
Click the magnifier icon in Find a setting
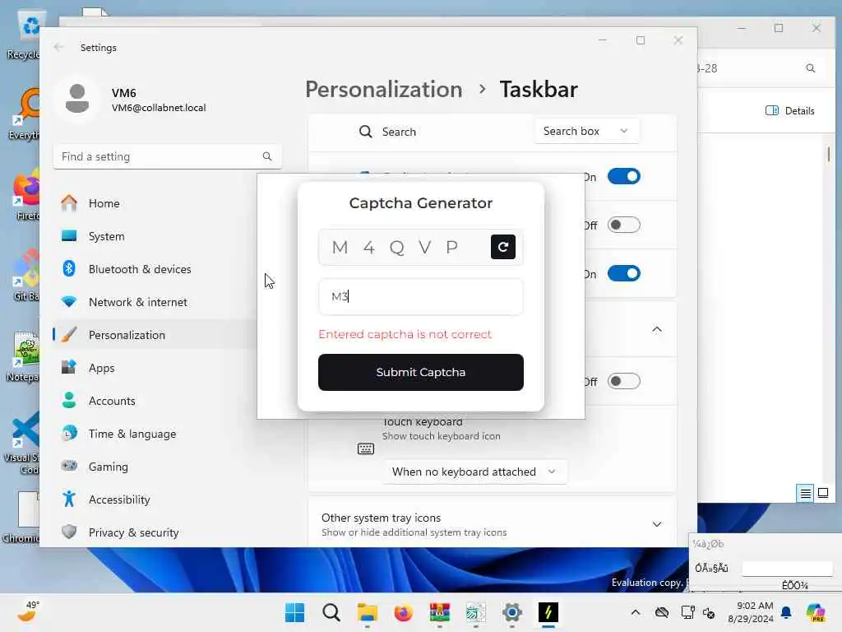(267, 156)
